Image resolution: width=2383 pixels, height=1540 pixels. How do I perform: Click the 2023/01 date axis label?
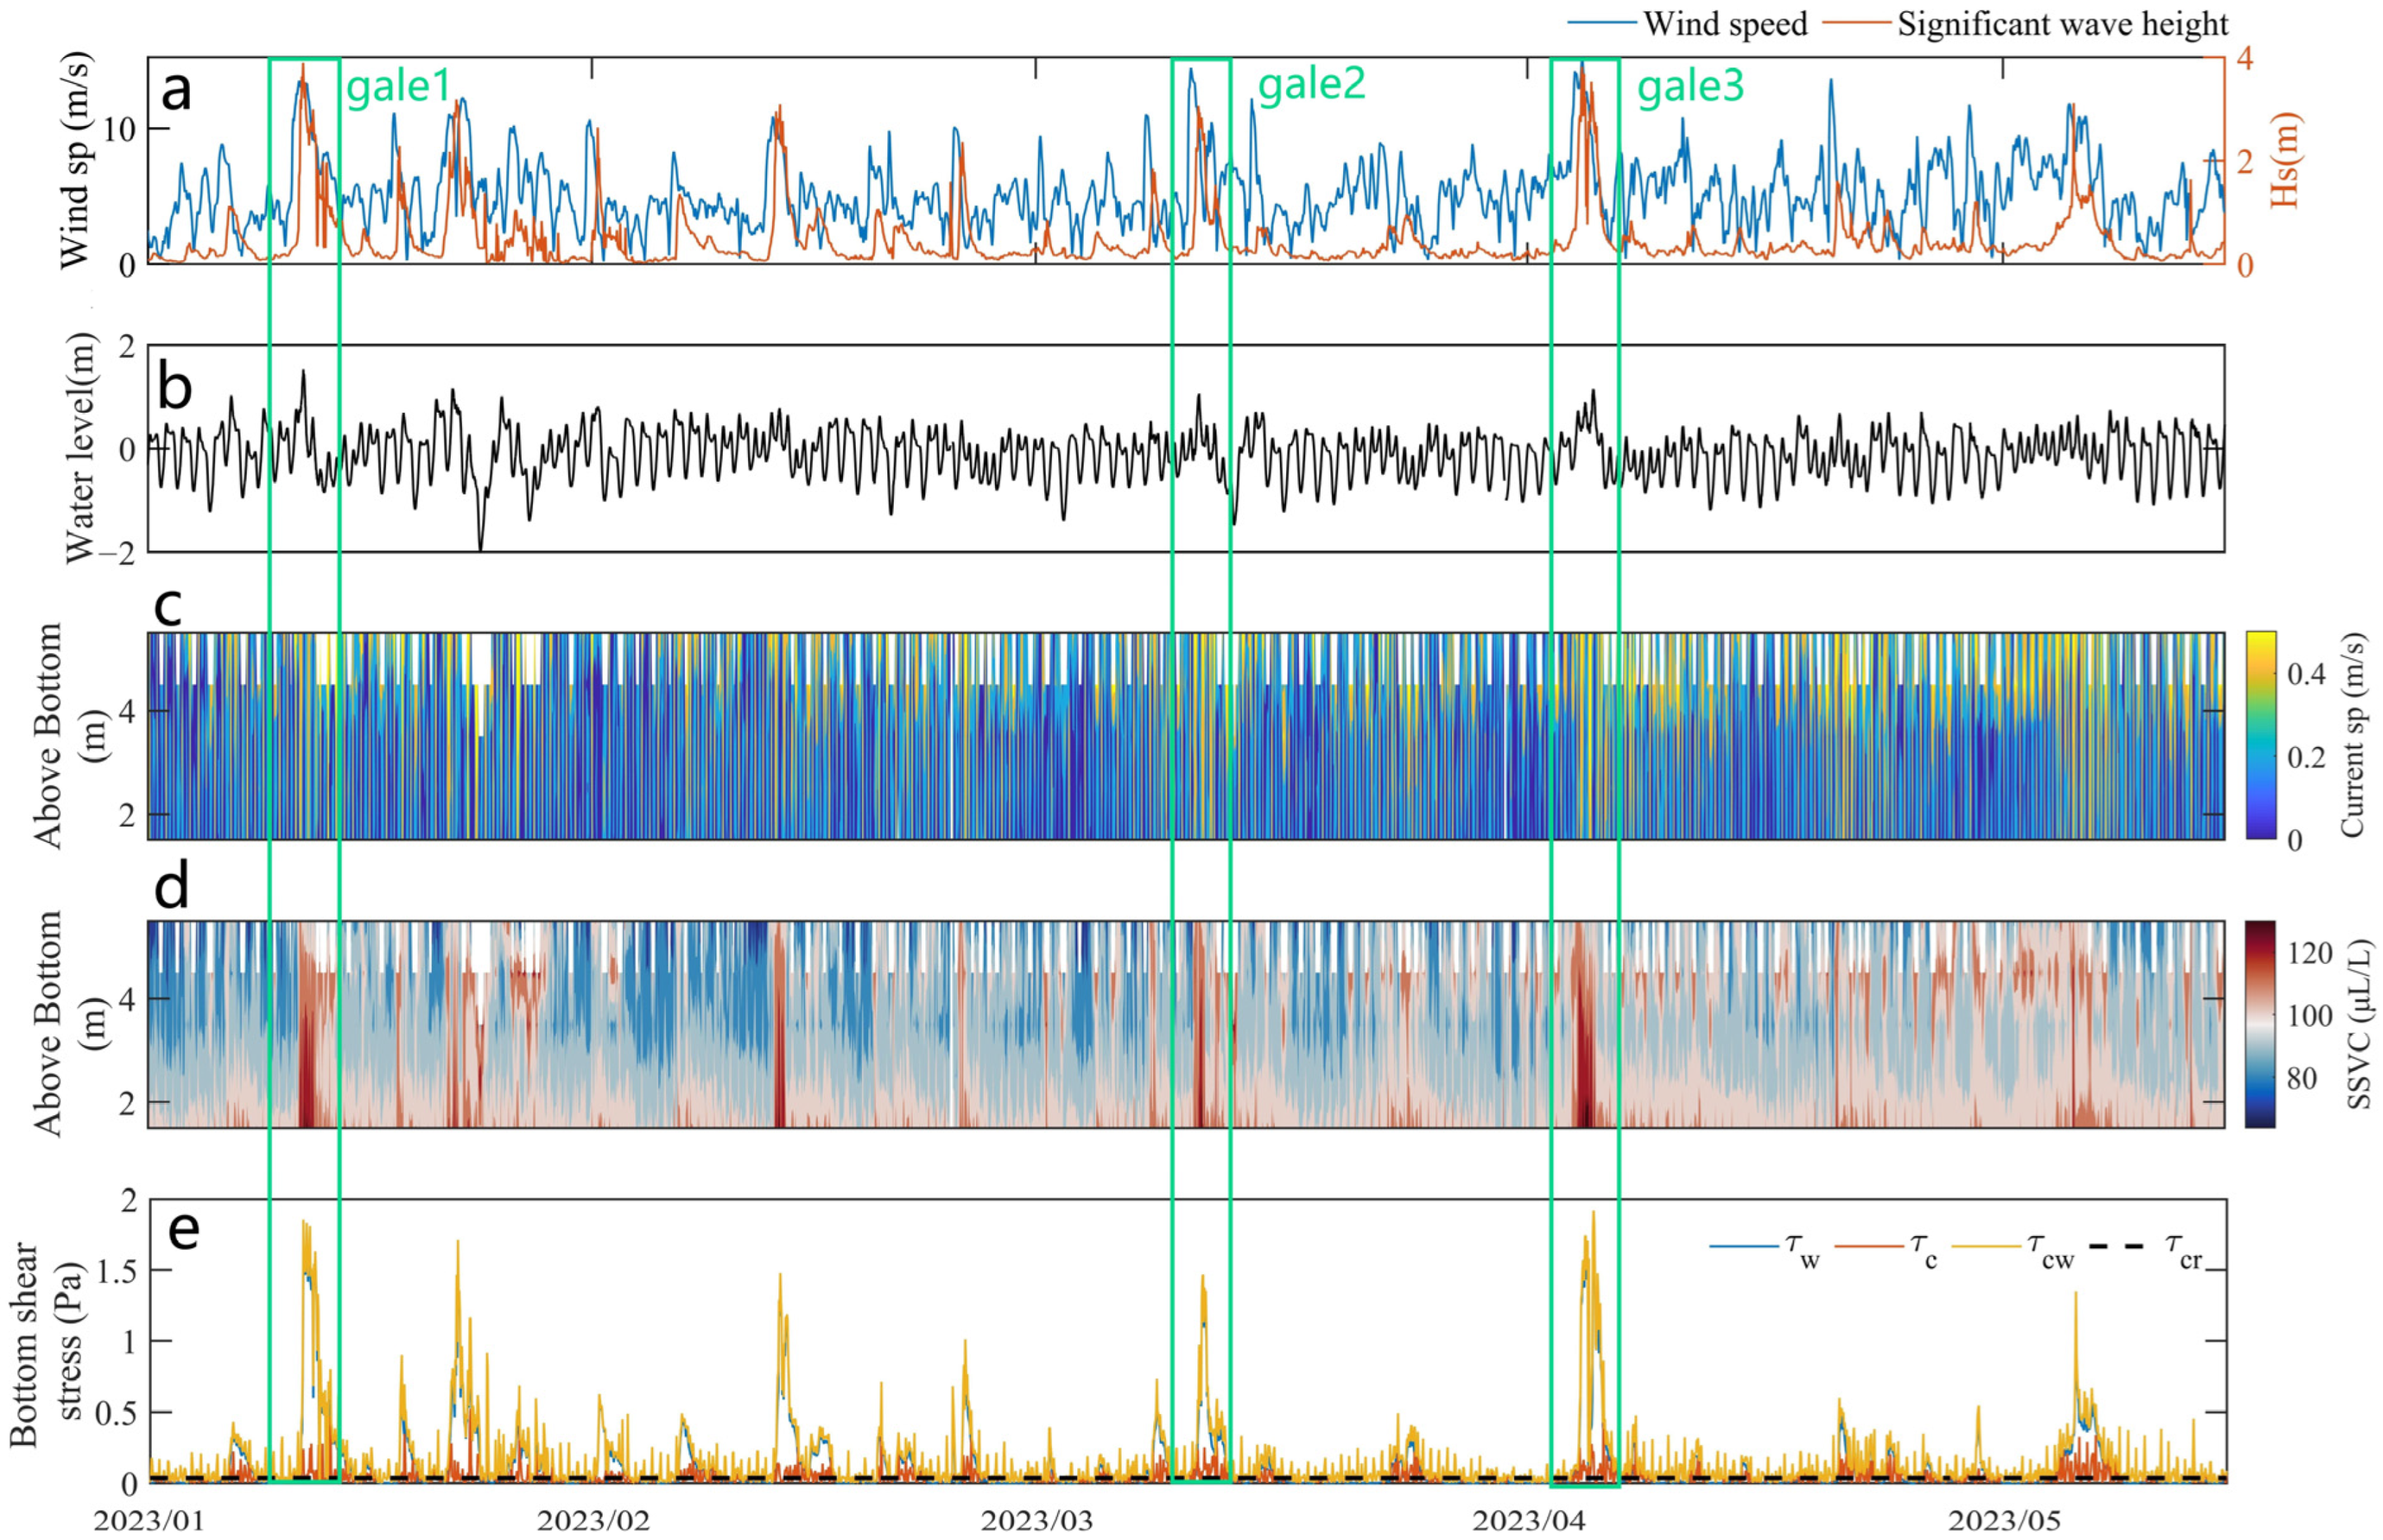click(149, 1521)
